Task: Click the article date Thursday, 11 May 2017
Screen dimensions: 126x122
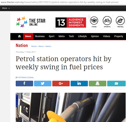Action: [26, 52]
